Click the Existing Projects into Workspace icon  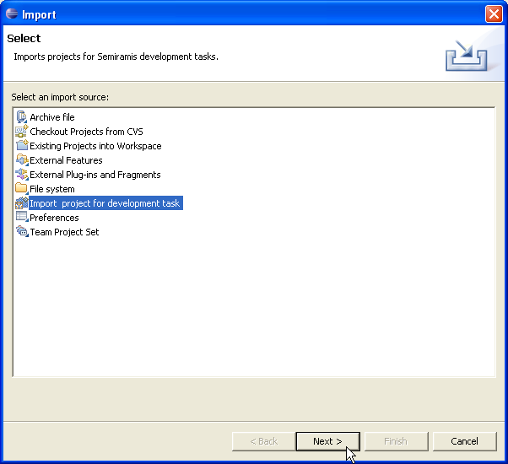tap(22, 146)
